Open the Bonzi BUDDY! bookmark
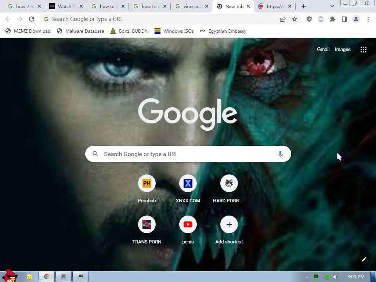Screen dimensions: 376x282 (130, 31)
